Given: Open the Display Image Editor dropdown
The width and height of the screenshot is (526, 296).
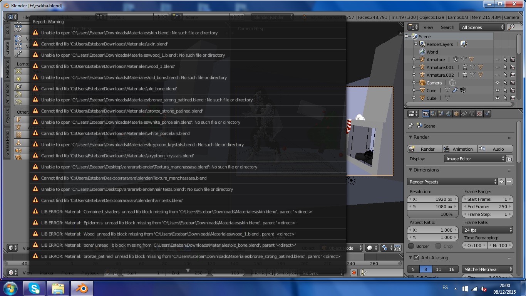Looking at the screenshot, I should click(x=474, y=159).
